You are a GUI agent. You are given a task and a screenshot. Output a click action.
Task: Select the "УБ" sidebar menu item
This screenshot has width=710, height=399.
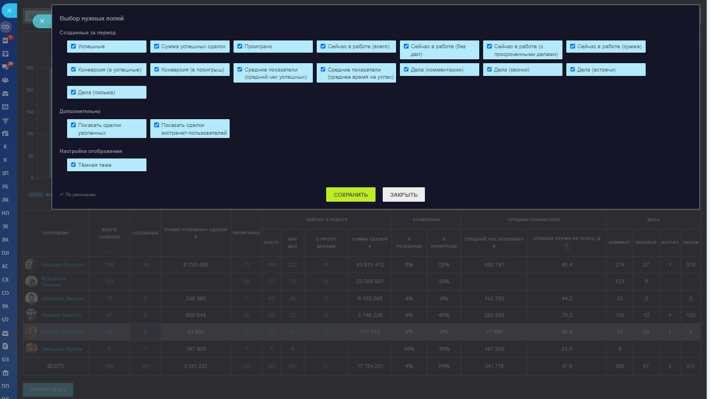[6, 186]
